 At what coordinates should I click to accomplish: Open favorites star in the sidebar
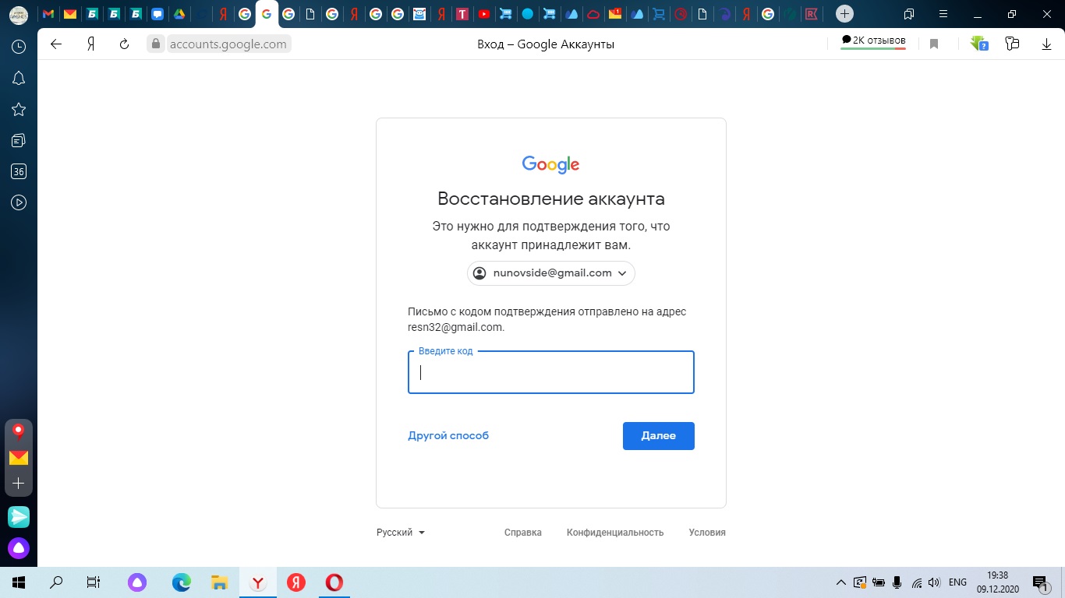[19, 109]
